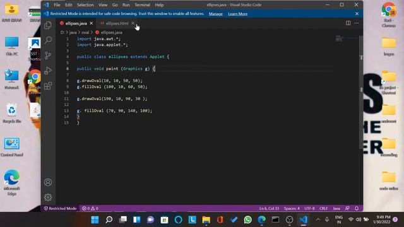404x227 pixels.
Task: Open notifications bell in status bar
Action: 357,208
